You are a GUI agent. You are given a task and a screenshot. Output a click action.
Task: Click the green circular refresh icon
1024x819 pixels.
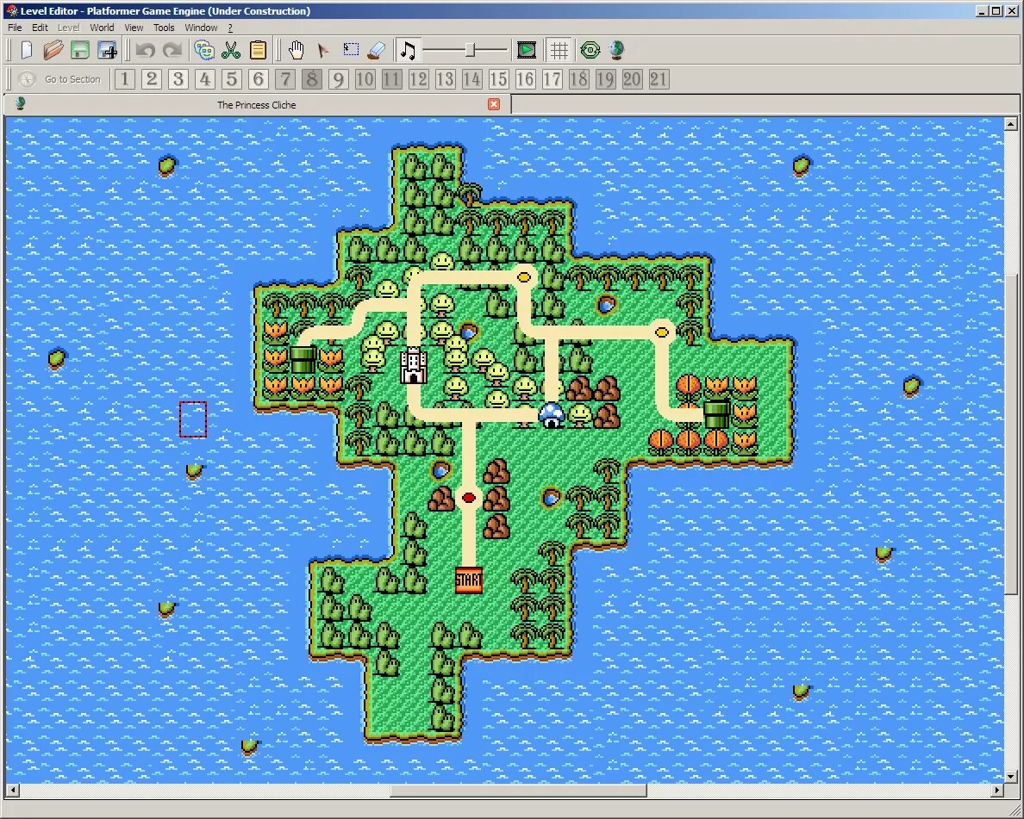(x=590, y=50)
